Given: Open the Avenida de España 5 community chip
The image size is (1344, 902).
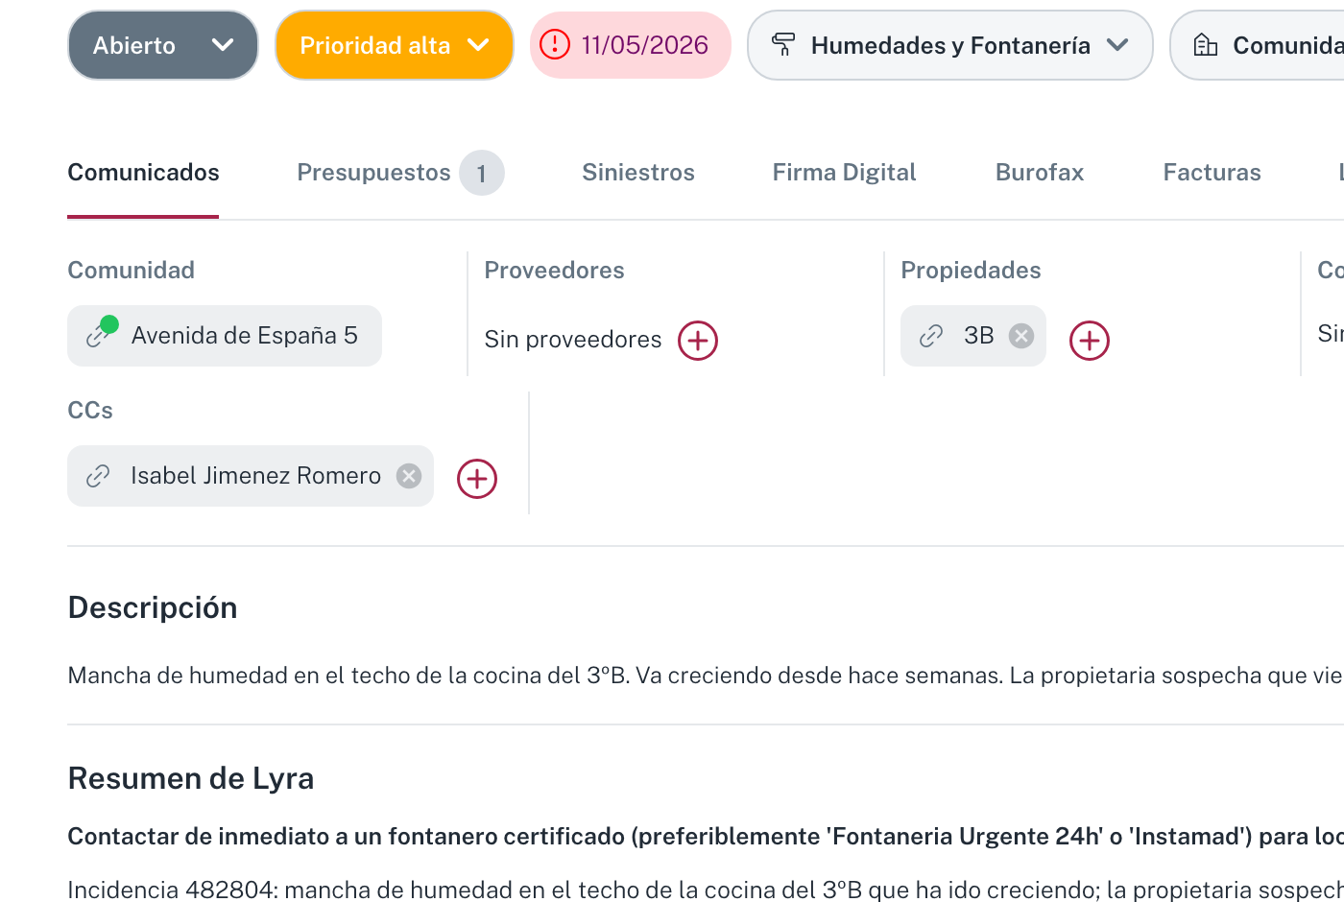Looking at the screenshot, I should (x=225, y=336).
